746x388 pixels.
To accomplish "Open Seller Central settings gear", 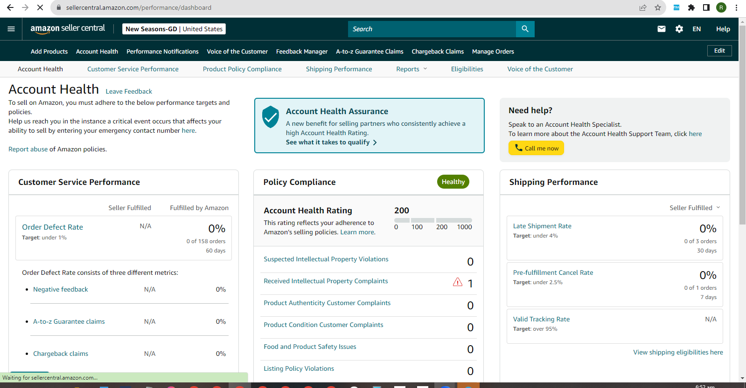I will [x=679, y=29].
